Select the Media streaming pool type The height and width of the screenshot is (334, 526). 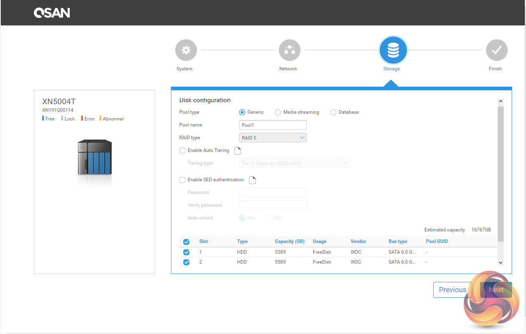click(278, 113)
